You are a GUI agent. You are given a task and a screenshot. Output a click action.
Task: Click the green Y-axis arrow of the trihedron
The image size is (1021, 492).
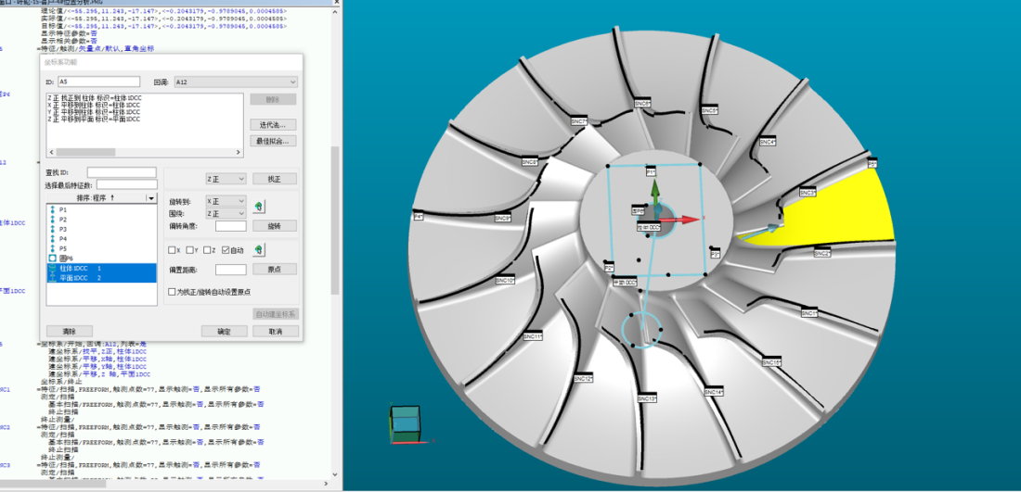654,190
